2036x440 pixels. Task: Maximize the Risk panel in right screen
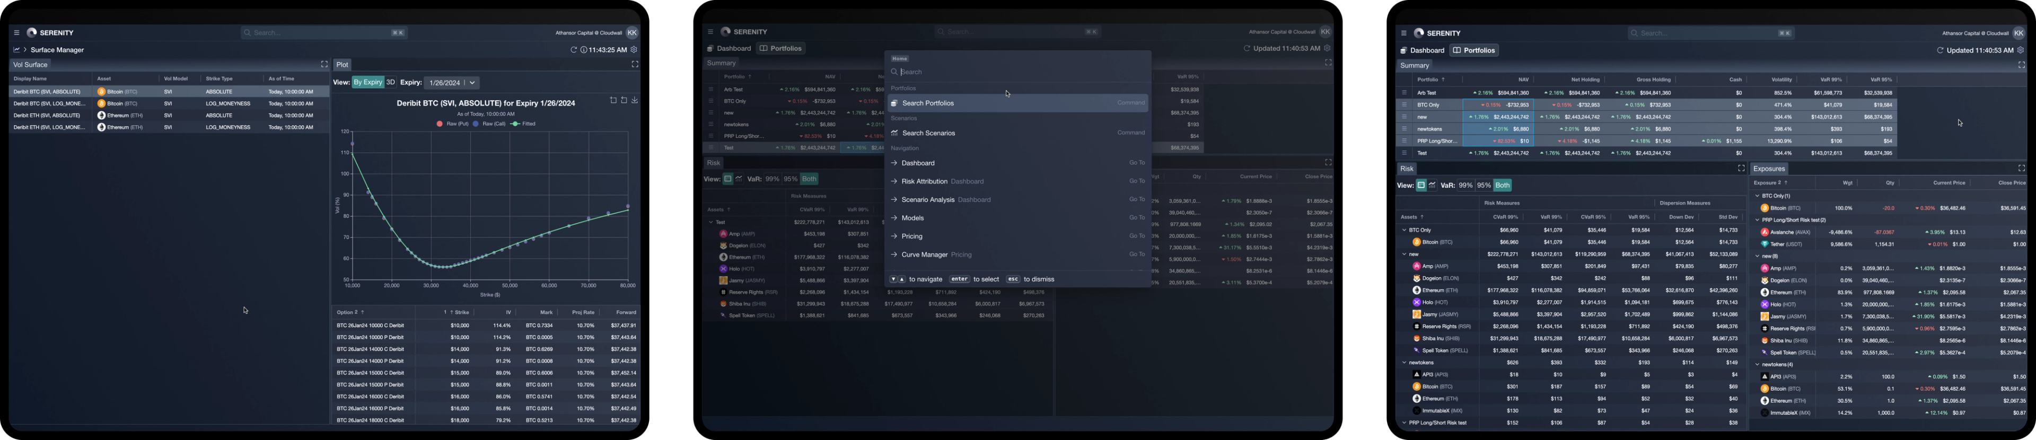click(1741, 168)
